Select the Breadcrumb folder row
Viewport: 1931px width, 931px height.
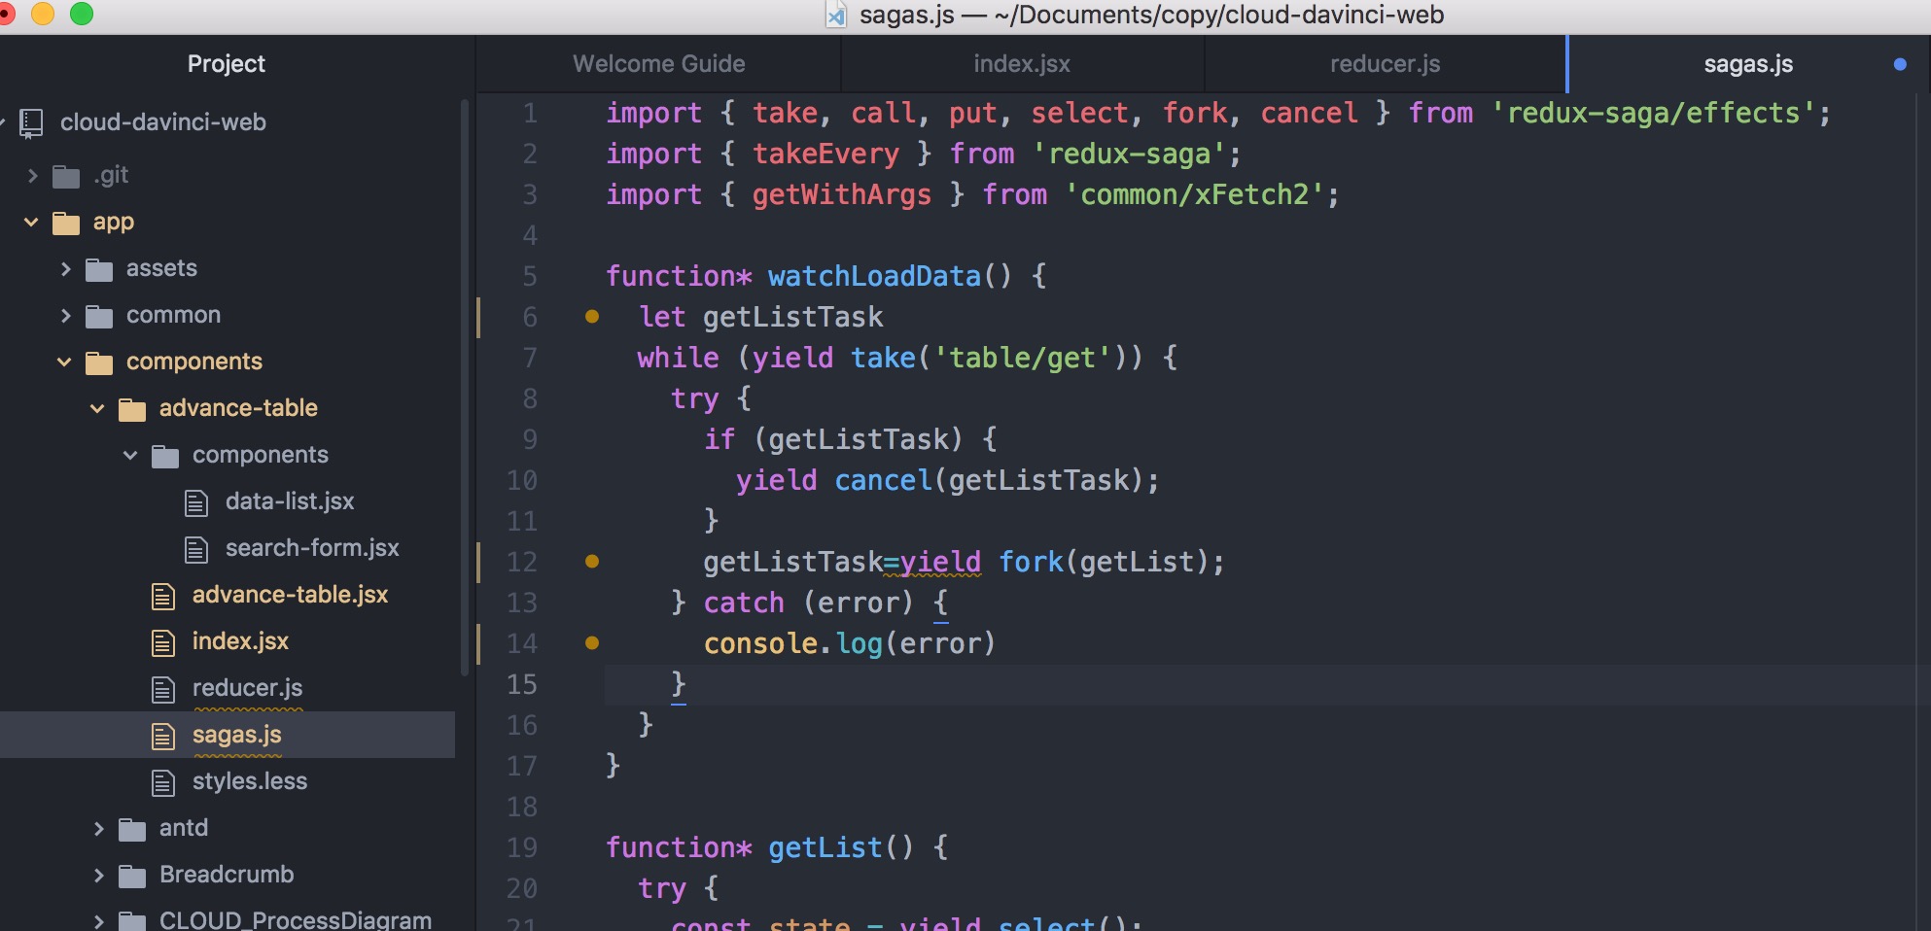227,876
